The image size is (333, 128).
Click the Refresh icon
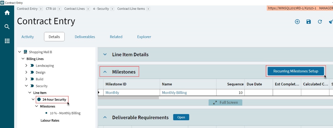coord(320,22)
